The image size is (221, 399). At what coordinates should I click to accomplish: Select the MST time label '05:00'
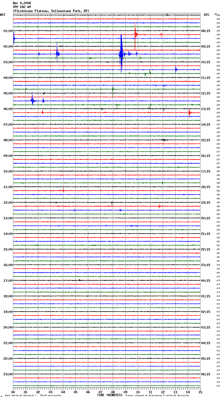point(8,93)
